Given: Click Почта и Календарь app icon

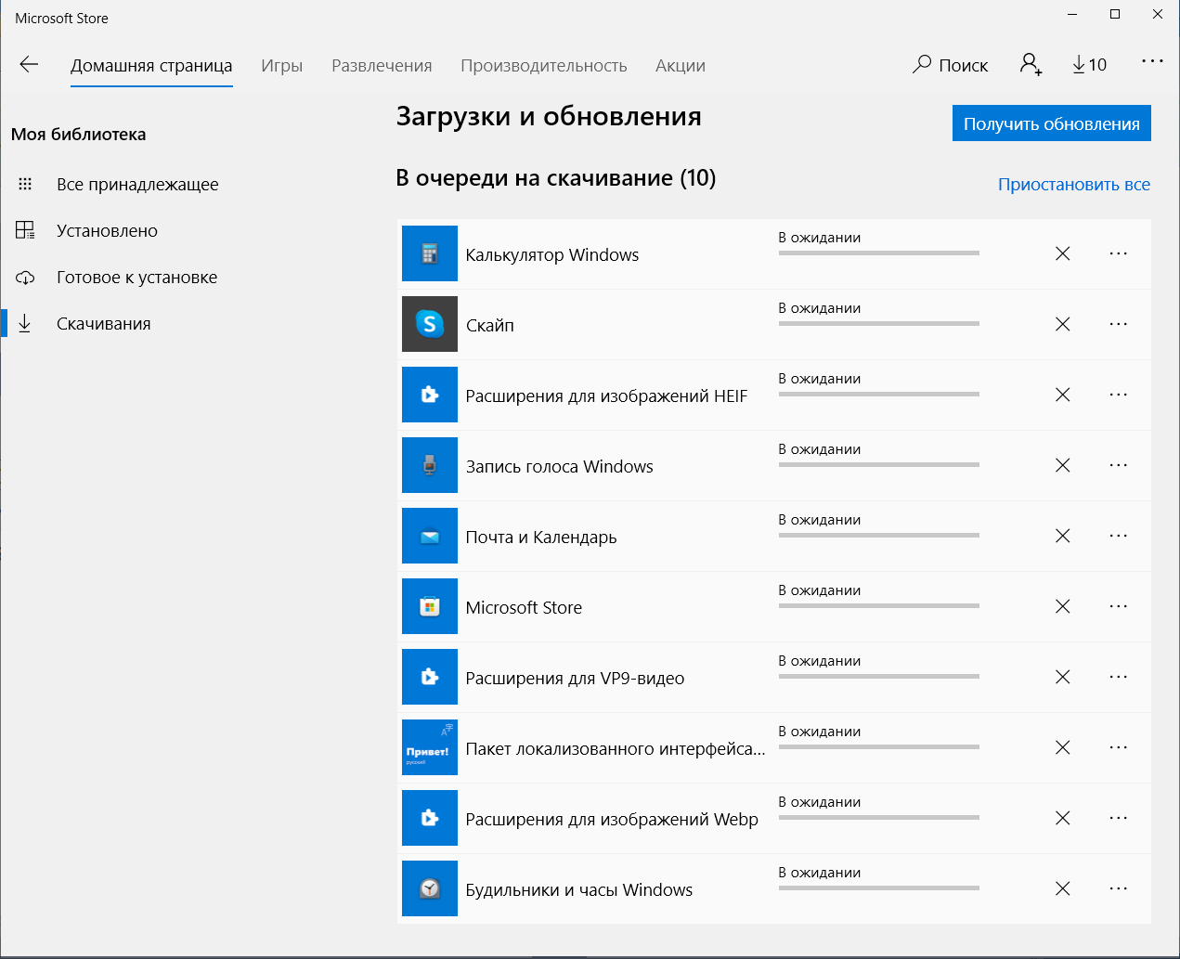Looking at the screenshot, I should [x=430, y=536].
